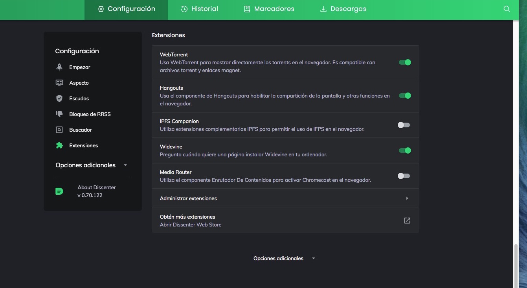Click sidebar Opciones adicionales heading
The image size is (527, 288).
coord(86,165)
